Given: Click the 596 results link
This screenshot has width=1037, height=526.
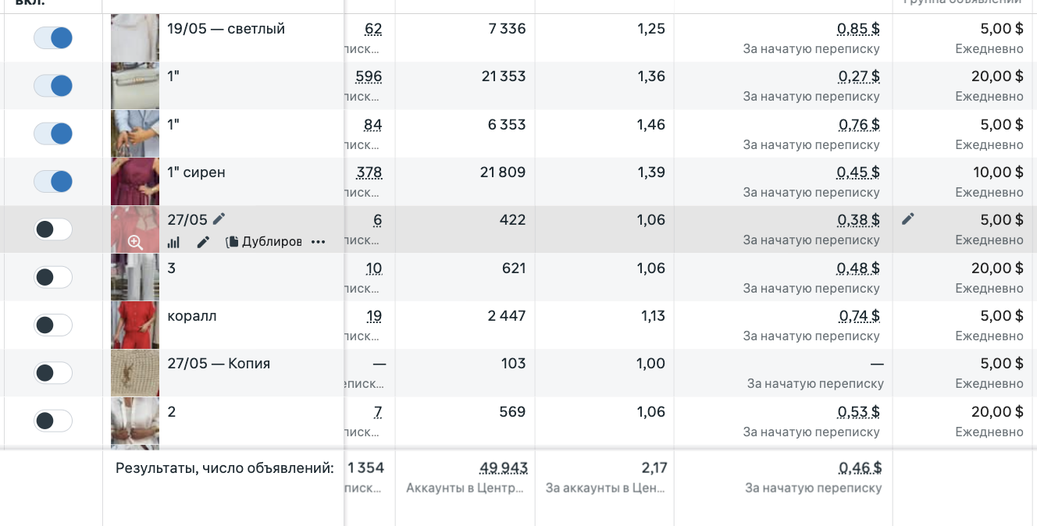Looking at the screenshot, I should 369,76.
